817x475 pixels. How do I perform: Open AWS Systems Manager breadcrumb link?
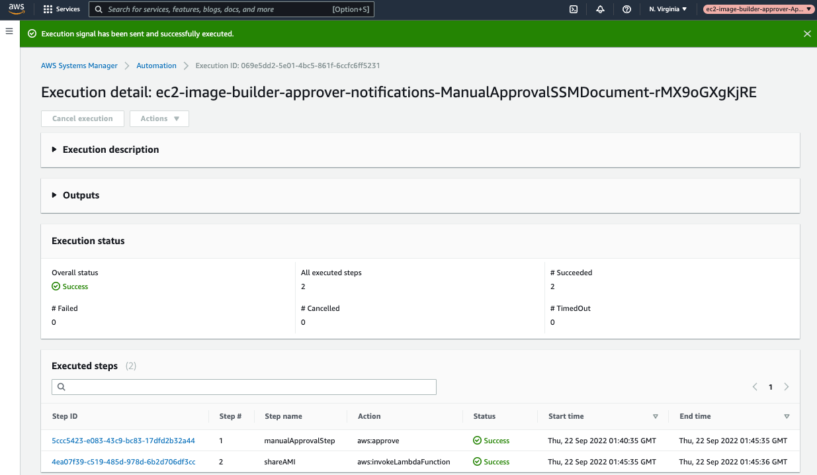(x=79, y=65)
